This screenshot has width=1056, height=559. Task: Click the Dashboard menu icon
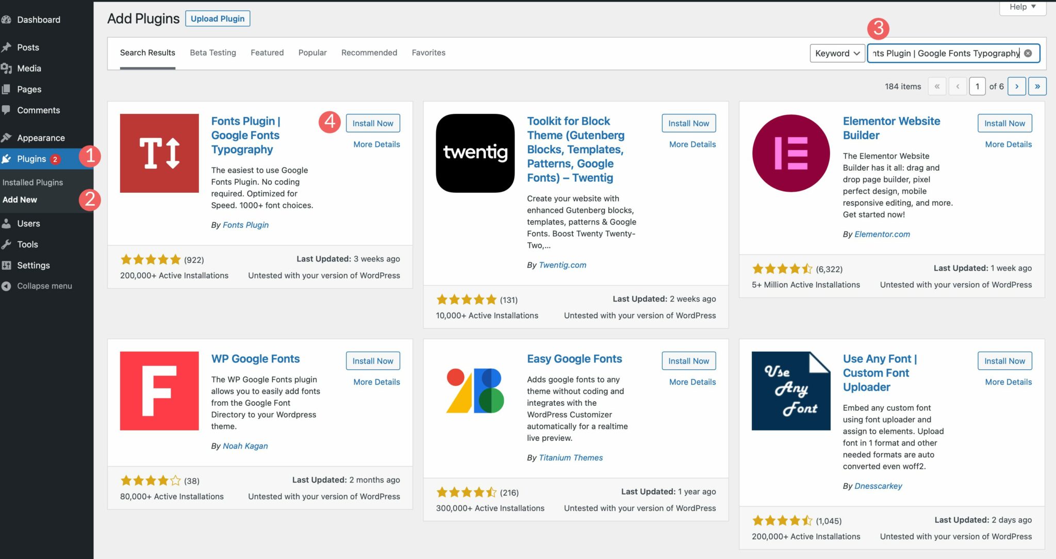8,20
